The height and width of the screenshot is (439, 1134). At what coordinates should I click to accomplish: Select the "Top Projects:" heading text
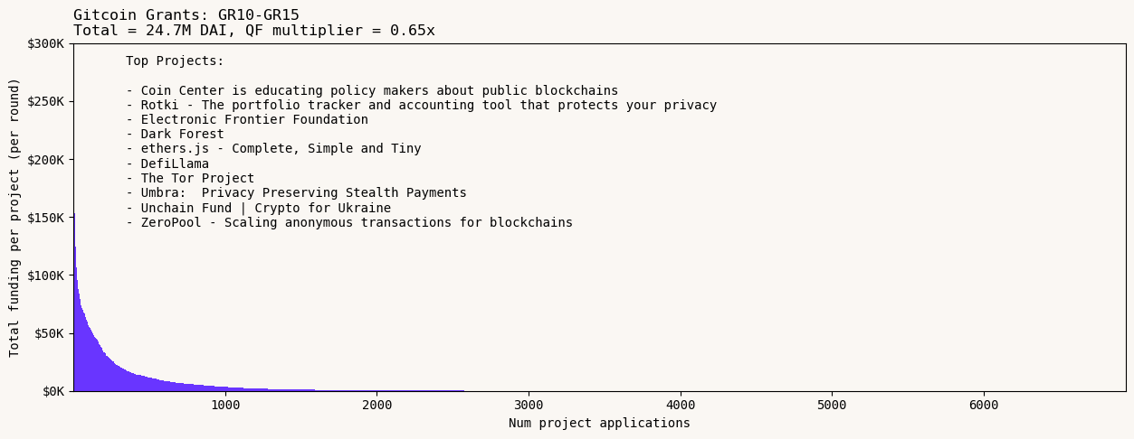coord(175,61)
